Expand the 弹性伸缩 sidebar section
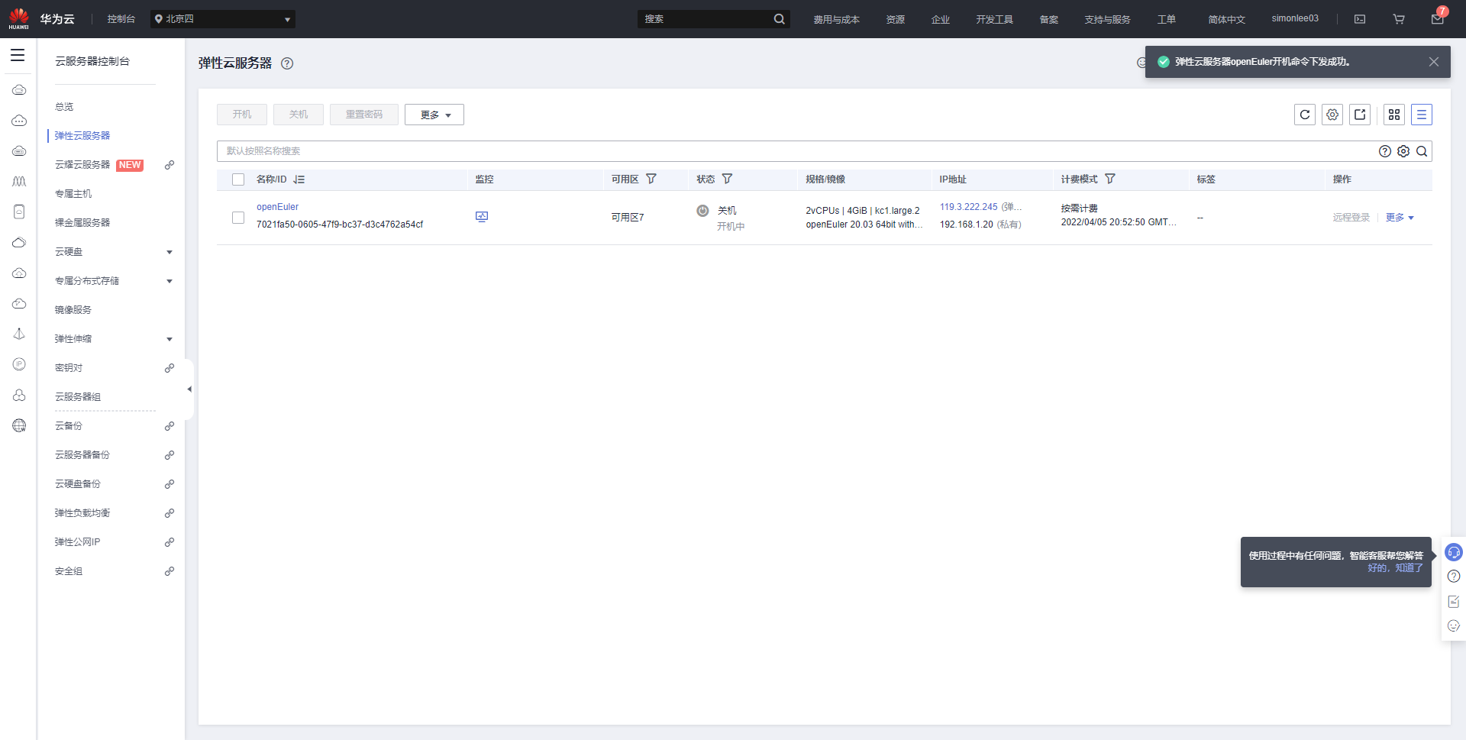The height and width of the screenshot is (740, 1466). click(170, 339)
